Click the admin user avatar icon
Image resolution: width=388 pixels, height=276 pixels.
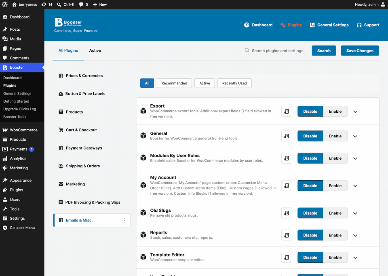(383, 4)
